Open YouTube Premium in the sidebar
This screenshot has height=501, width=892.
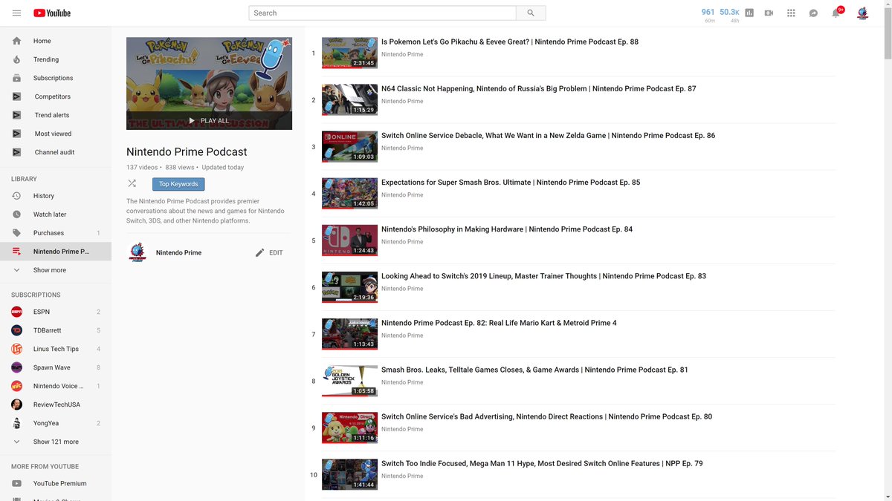point(56,483)
